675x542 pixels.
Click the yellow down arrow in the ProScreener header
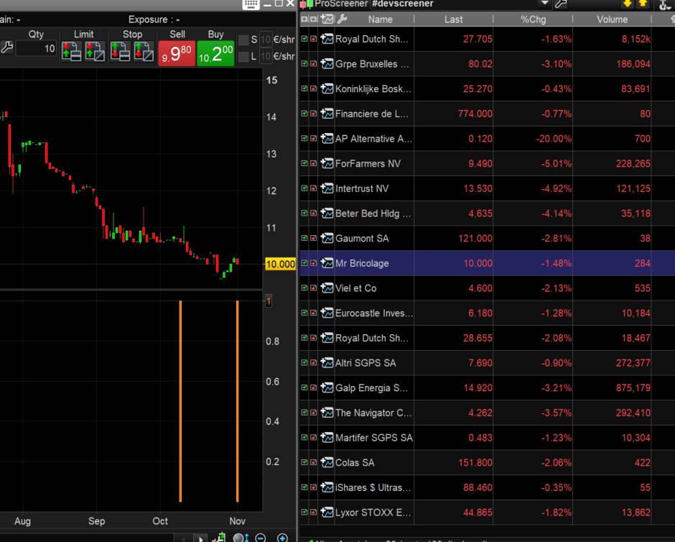[x=627, y=4]
